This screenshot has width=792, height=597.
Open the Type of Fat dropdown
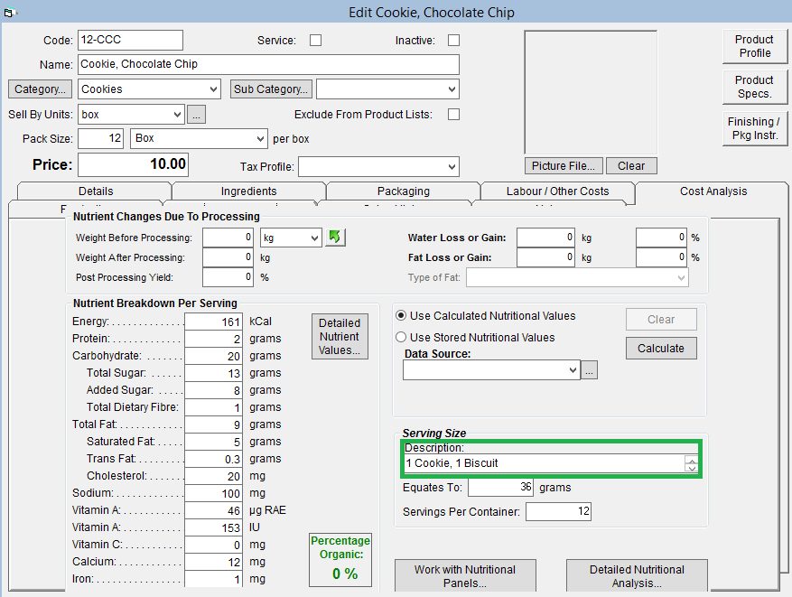[x=682, y=277]
